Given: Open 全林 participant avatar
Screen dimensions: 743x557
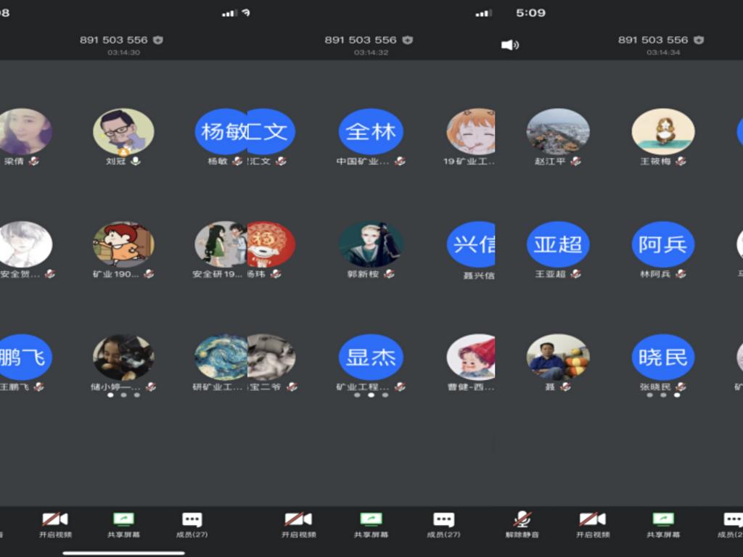Looking at the screenshot, I should click(x=371, y=131).
